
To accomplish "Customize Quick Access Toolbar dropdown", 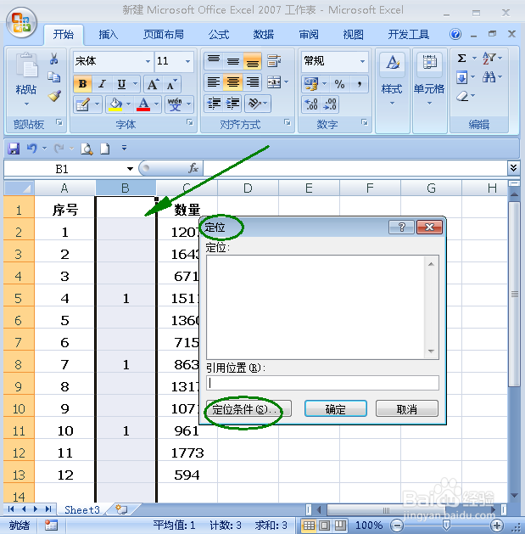I will coord(124,148).
